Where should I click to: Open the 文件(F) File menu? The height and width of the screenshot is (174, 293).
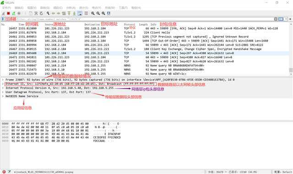pos(6,8)
